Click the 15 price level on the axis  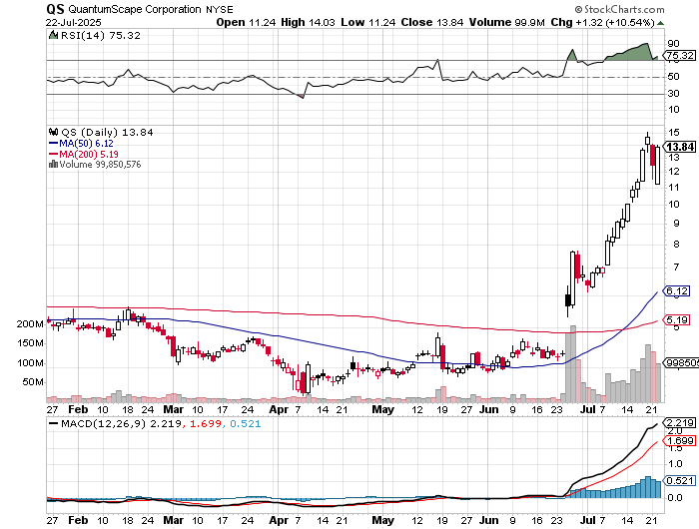click(x=674, y=132)
